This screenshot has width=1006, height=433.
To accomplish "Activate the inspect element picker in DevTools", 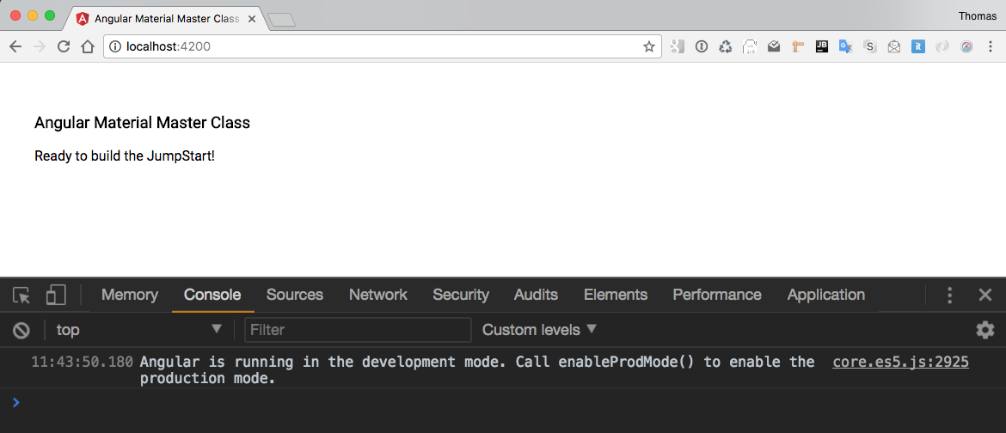I will 21,295.
